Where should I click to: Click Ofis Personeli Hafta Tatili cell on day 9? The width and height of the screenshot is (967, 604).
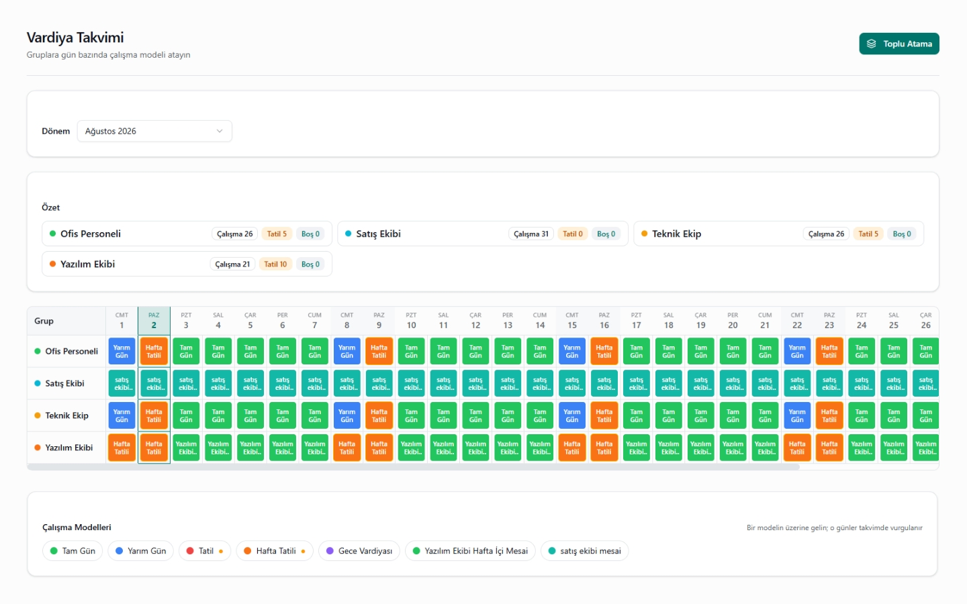point(379,351)
